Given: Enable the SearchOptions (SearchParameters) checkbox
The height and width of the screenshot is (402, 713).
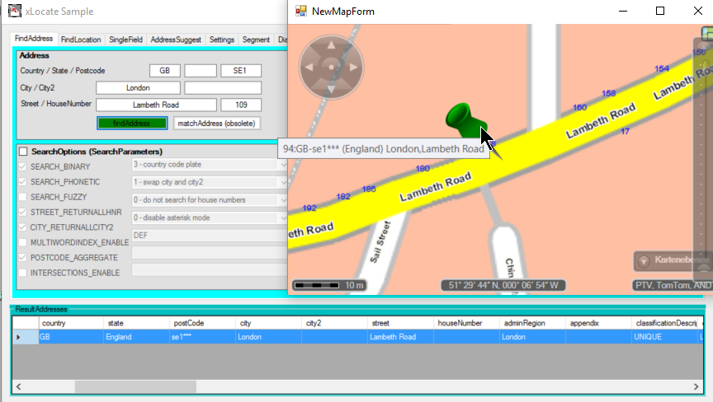Looking at the screenshot, I should click(x=23, y=152).
